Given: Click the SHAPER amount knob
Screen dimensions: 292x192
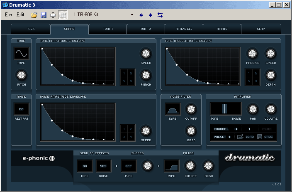Looking at the screenshot, I should coord(147,166).
